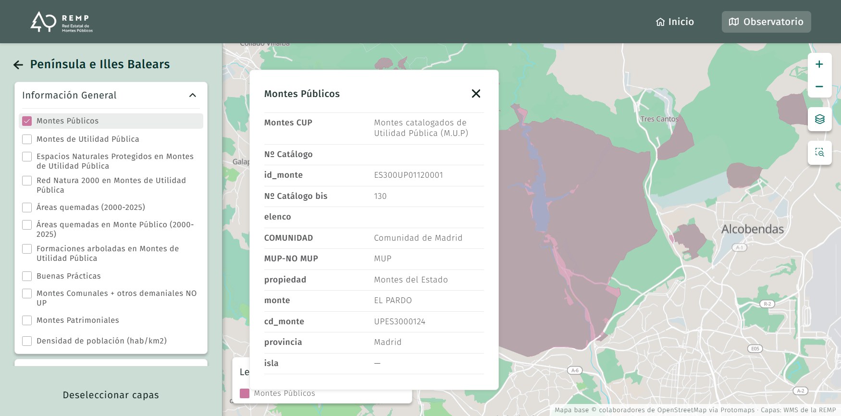841x416 pixels.
Task: Open the Inicio page
Action: coord(675,22)
